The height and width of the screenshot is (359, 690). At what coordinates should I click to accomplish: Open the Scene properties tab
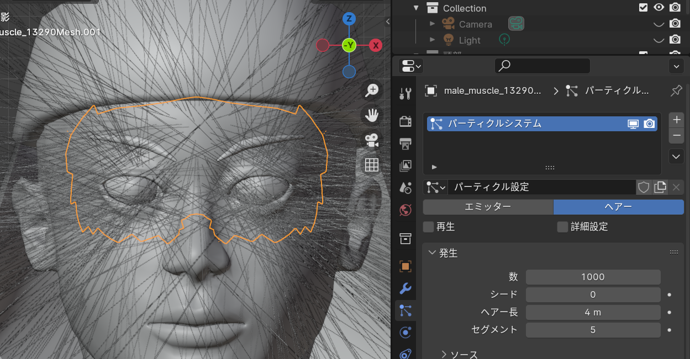[x=405, y=187]
